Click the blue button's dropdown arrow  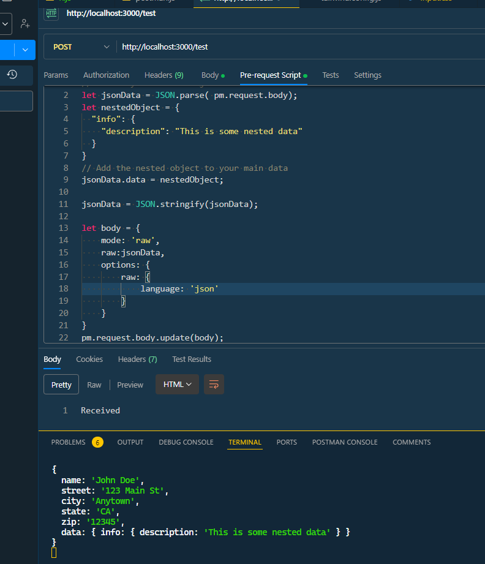25,50
